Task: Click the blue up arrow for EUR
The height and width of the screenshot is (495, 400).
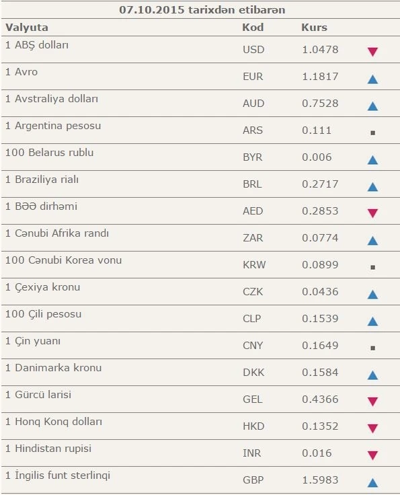Action: pyautogui.click(x=372, y=79)
